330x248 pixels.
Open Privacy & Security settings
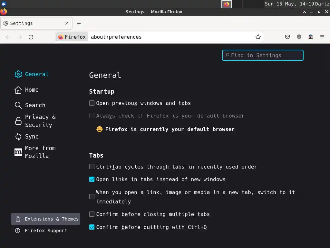pyautogui.click(x=35, y=121)
